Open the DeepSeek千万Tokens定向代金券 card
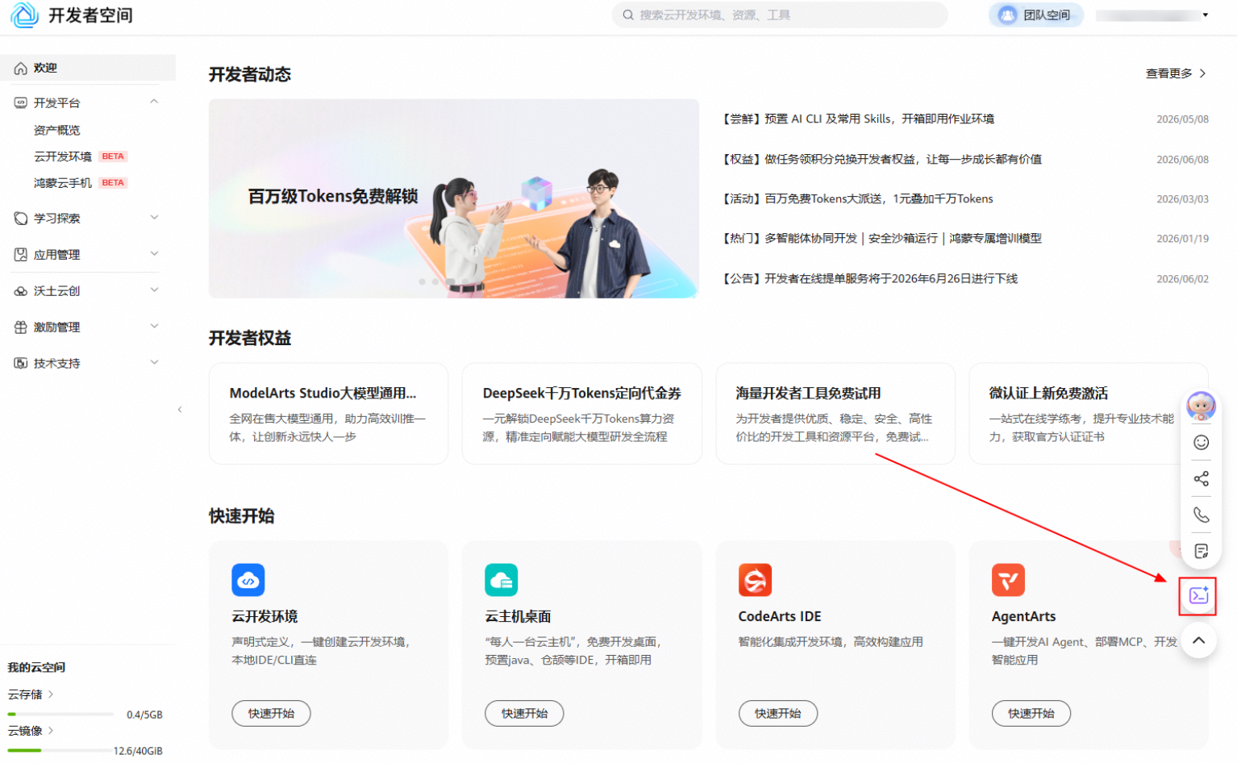Image resolution: width=1237 pixels, height=763 pixels. [582, 414]
